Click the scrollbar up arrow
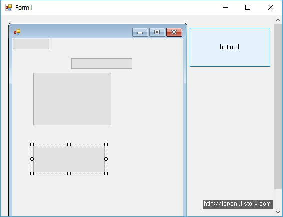 (x=278, y=20)
